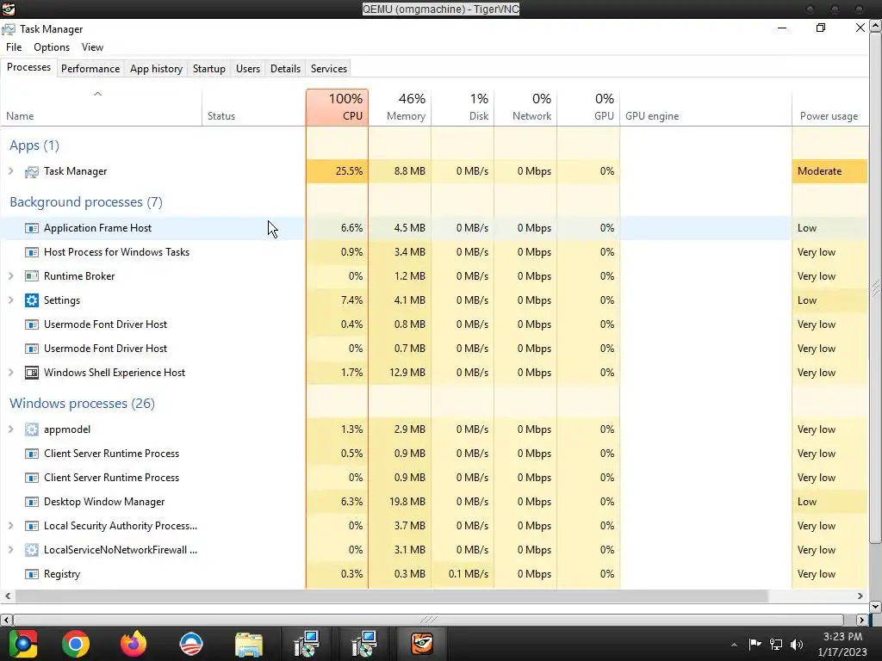Sort by the CPU column header
The height and width of the screenshot is (661, 882).
tap(338, 108)
